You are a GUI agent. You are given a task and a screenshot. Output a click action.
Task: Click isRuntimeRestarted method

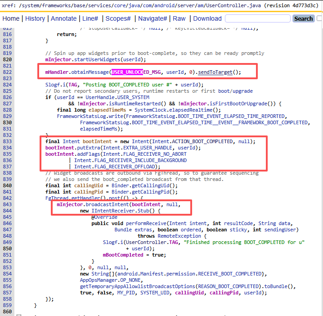[135, 104]
